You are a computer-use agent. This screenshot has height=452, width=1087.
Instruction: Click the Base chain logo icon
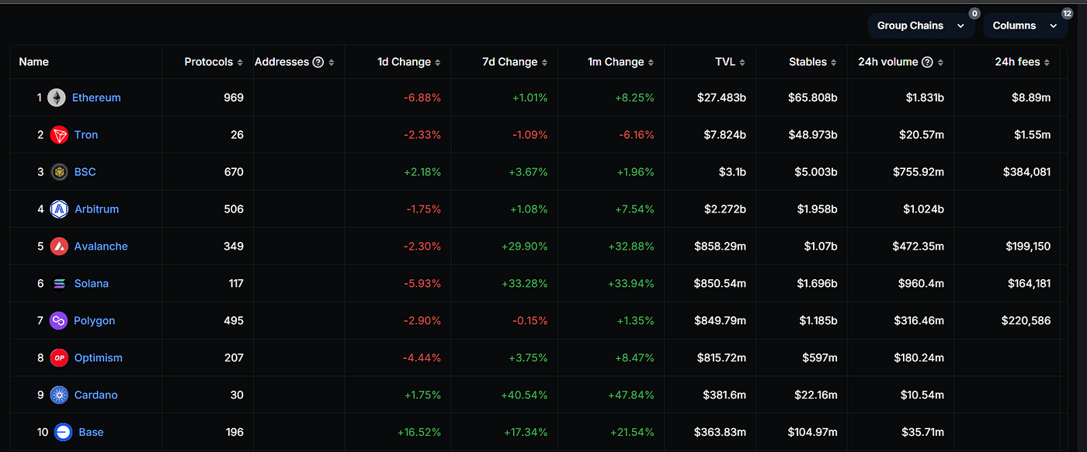pyautogui.click(x=63, y=433)
